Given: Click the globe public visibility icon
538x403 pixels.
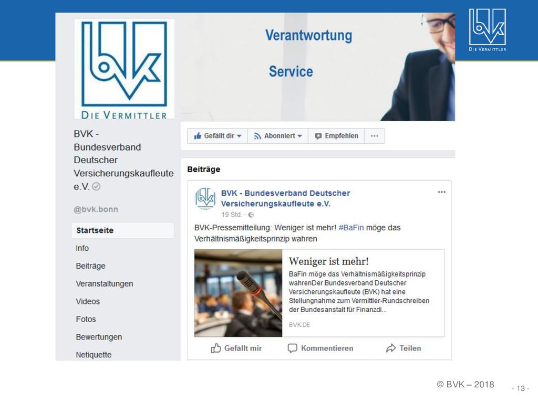Looking at the screenshot, I should click(x=251, y=215).
